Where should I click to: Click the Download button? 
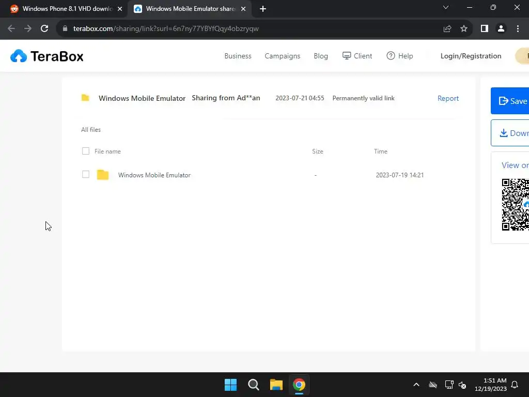(510, 133)
